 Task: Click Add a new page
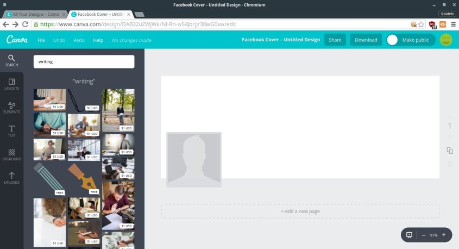tap(300, 211)
